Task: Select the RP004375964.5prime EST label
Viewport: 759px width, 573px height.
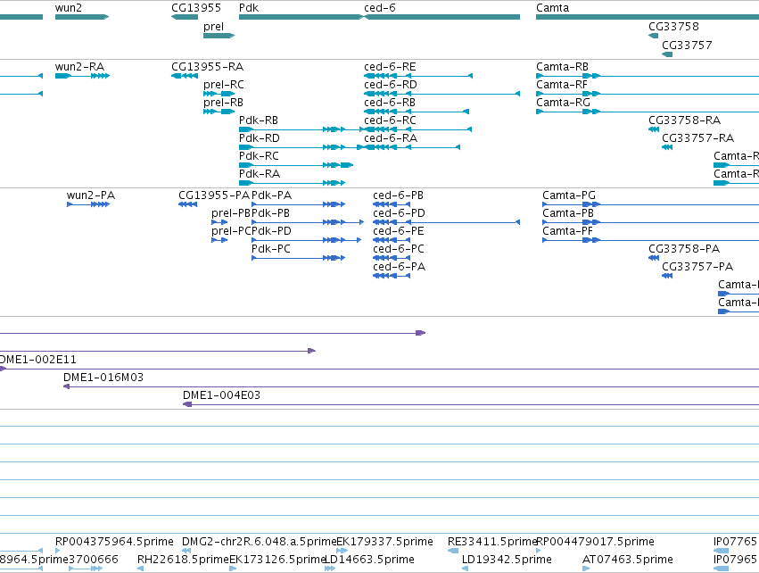Action: 114,542
